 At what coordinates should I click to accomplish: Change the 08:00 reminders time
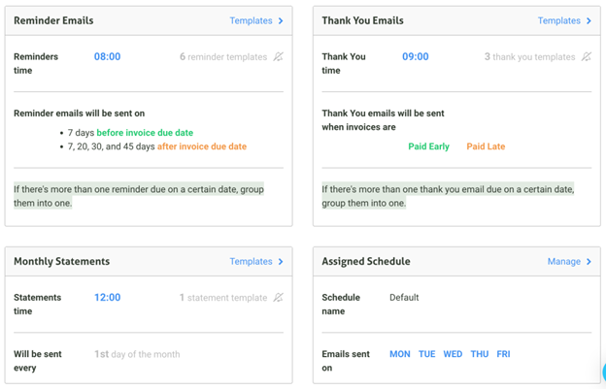[x=108, y=57]
